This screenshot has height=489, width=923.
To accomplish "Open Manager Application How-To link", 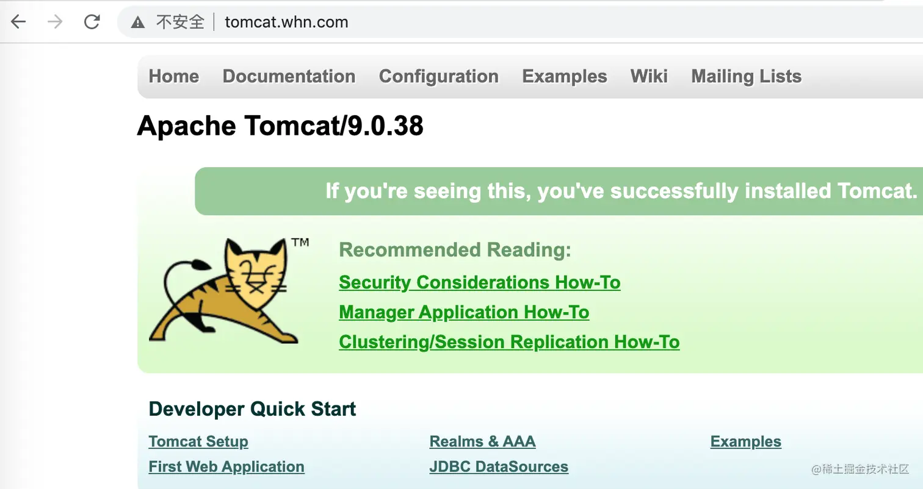I will pos(464,312).
